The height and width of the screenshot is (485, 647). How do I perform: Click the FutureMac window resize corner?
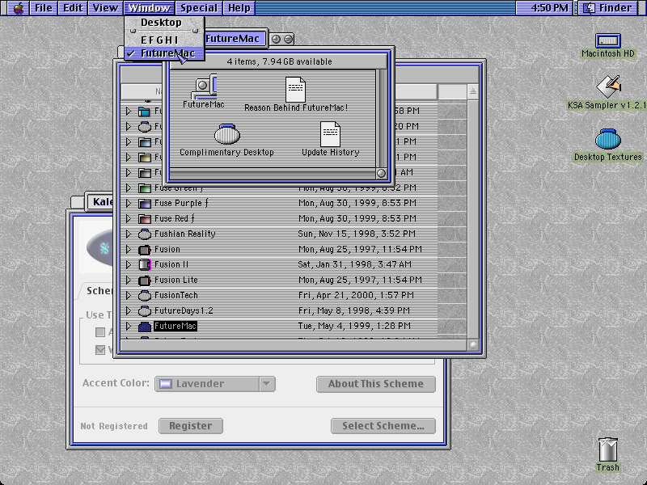(x=381, y=174)
